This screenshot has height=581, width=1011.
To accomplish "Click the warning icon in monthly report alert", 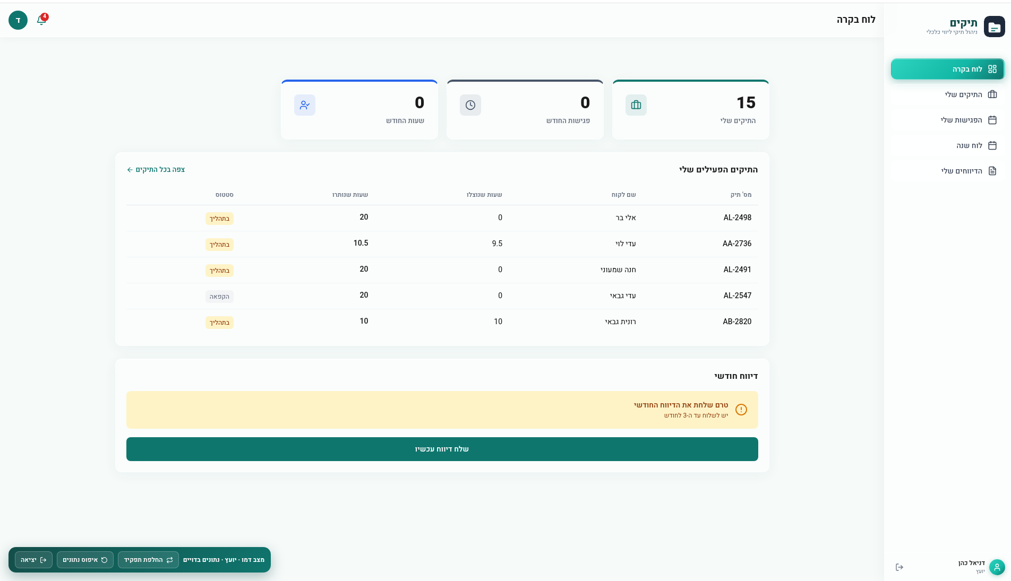I will [x=741, y=410].
